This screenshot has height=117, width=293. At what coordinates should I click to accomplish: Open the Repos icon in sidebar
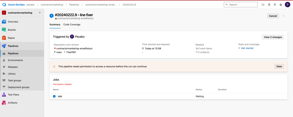point(4,38)
